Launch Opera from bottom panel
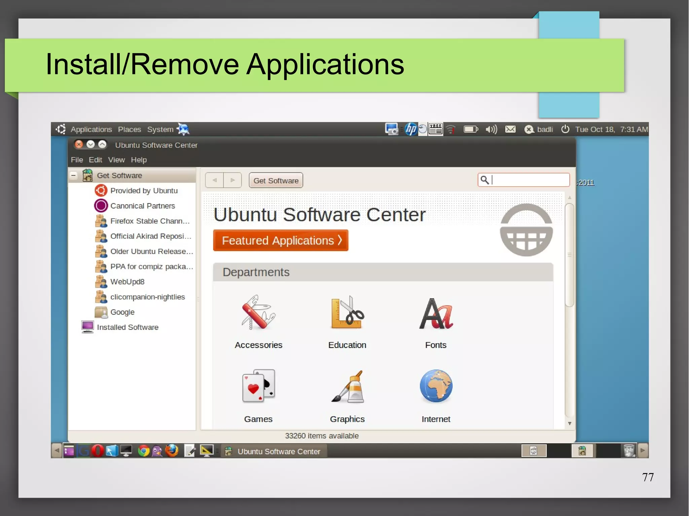689x516 pixels. pyautogui.click(x=98, y=451)
